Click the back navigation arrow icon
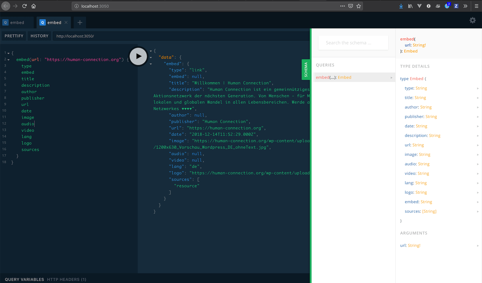The width and height of the screenshot is (482, 283). [6, 6]
